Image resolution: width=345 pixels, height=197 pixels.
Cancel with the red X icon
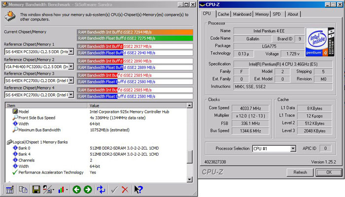[125, 190]
